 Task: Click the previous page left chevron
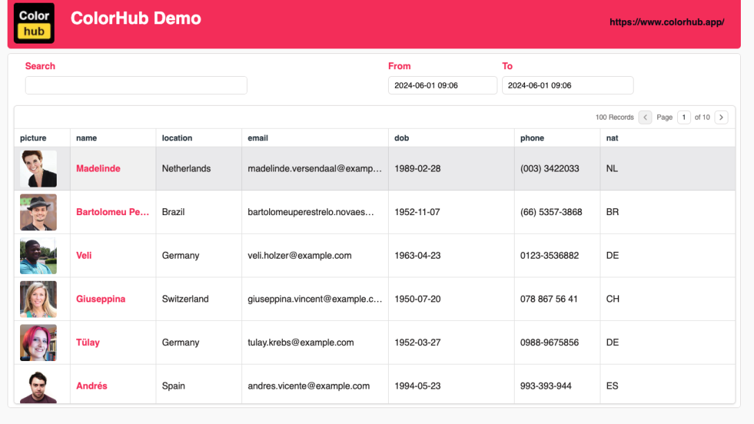[645, 117]
